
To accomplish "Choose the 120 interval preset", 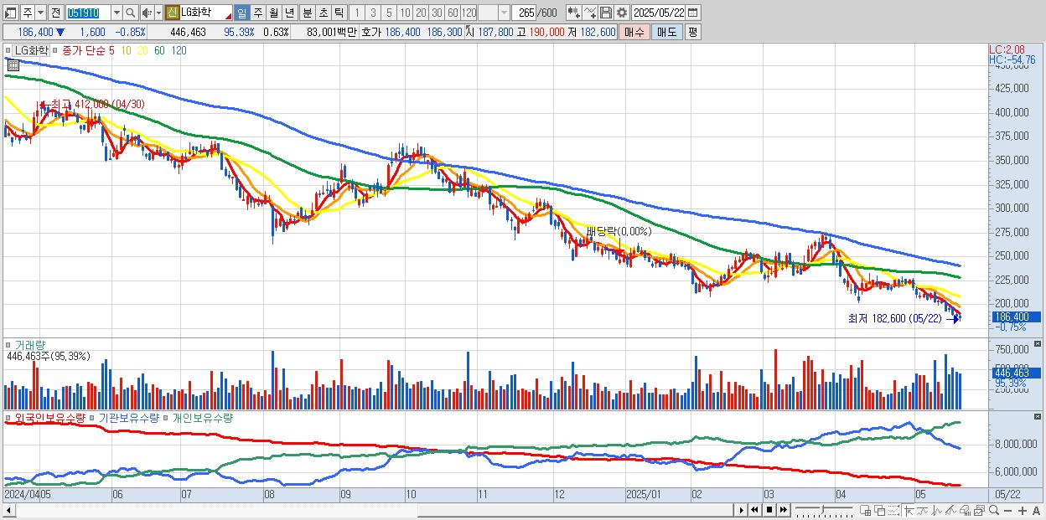I will (469, 13).
